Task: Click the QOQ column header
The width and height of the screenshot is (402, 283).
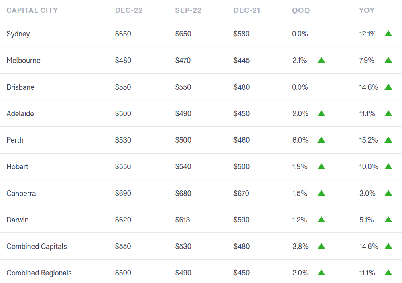Action: (x=301, y=10)
